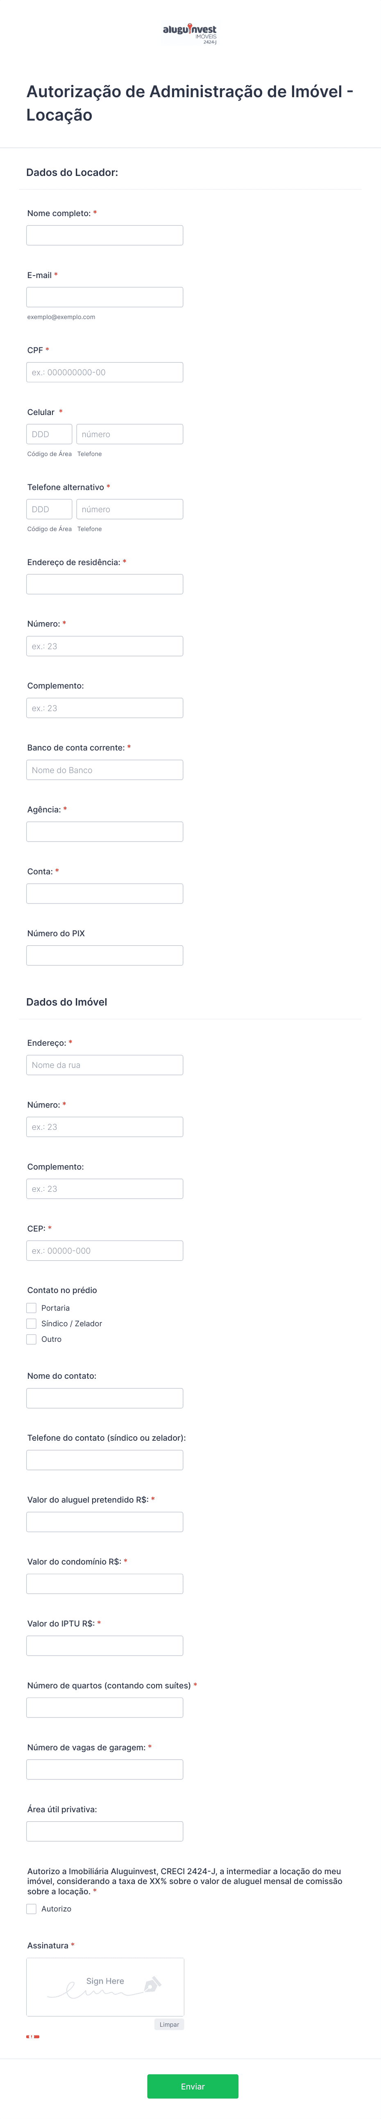Submit the form with Enviar button
The height and width of the screenshot is (2119, 381).
click(193, 2086)
